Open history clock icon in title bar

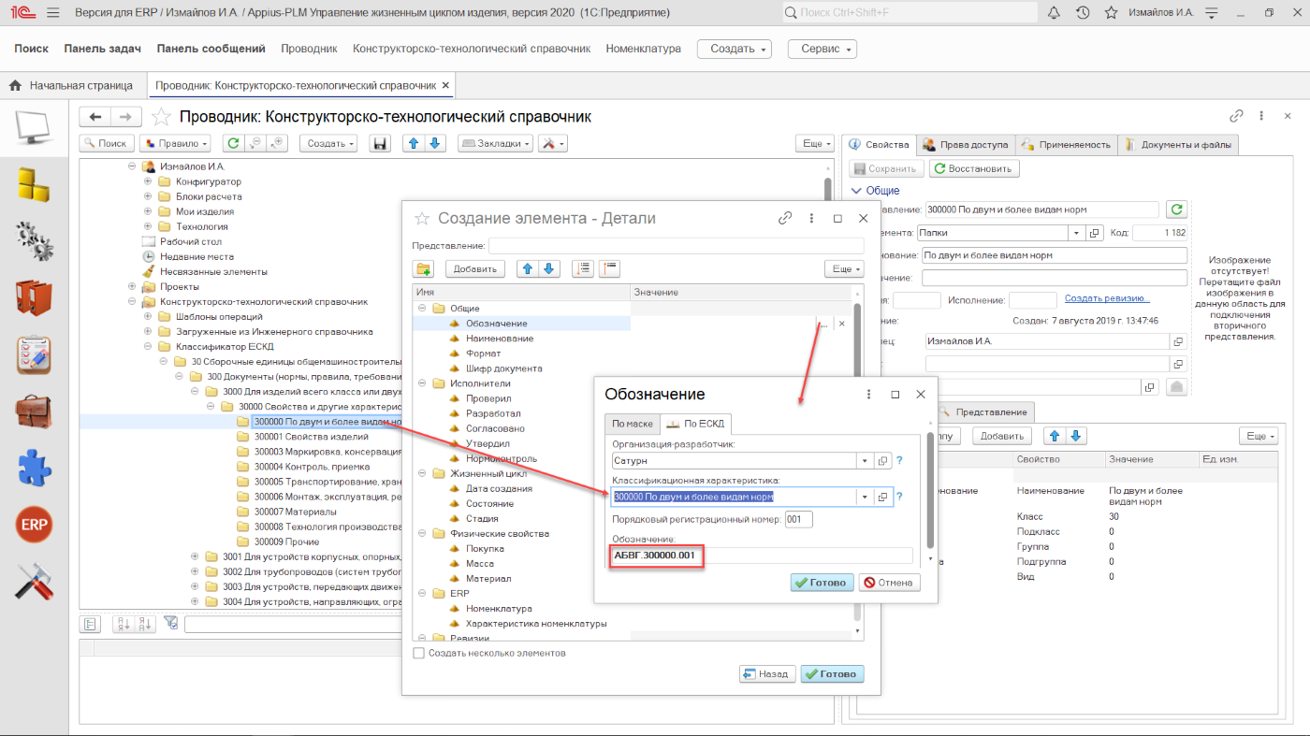coord(1083,13)
